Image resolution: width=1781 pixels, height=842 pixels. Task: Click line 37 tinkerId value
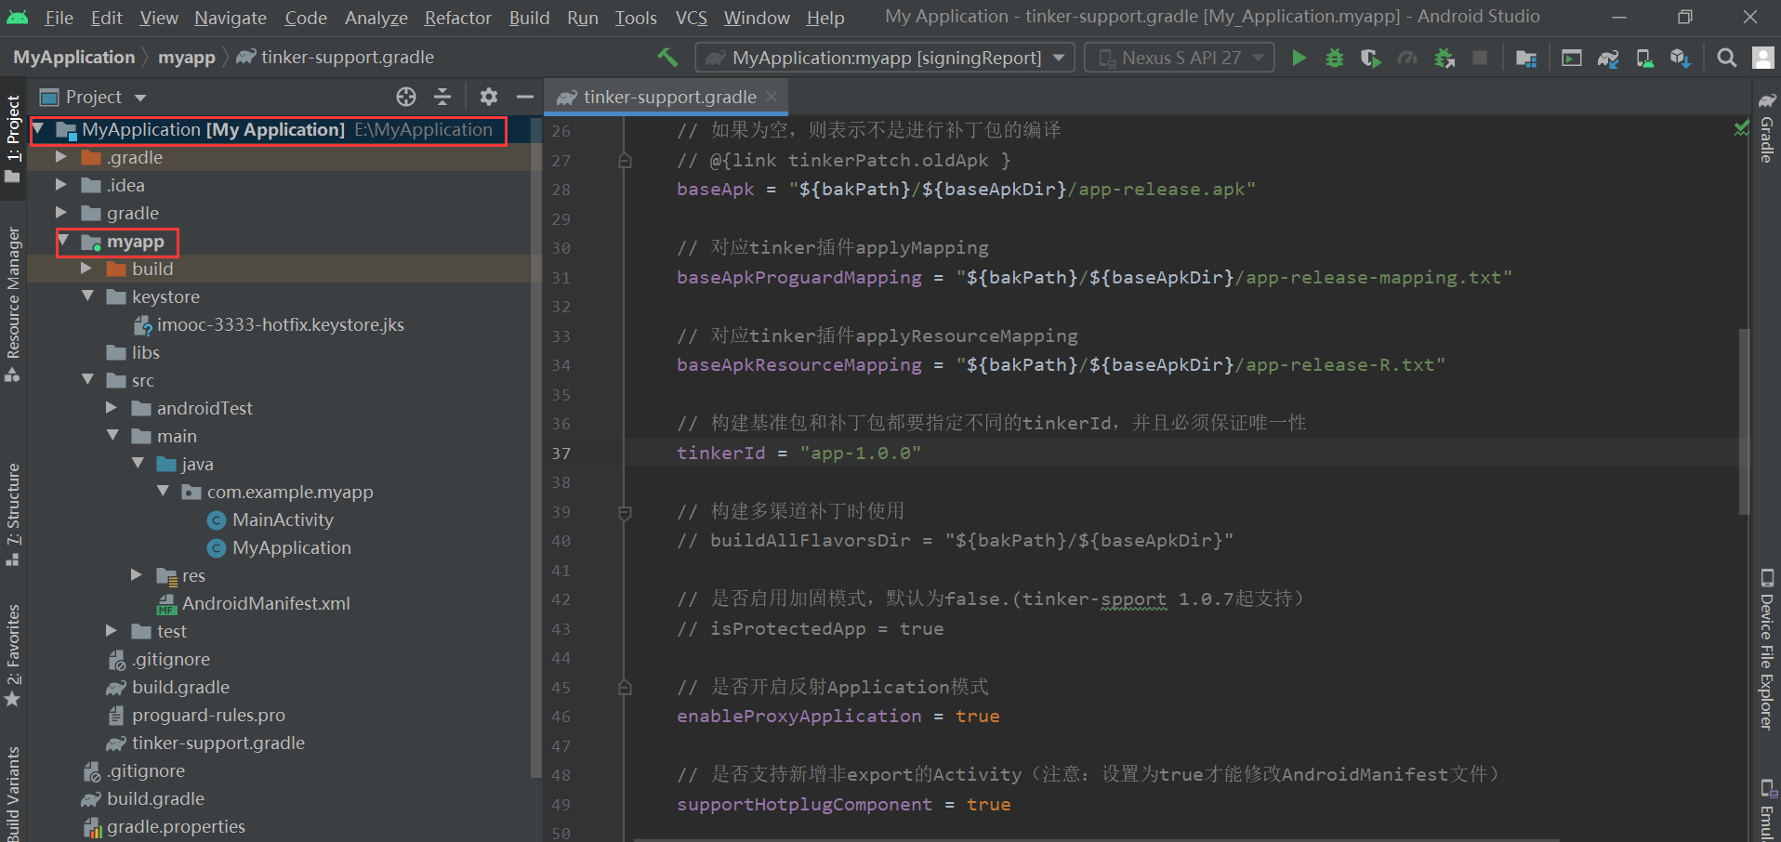tap(861, 454)
